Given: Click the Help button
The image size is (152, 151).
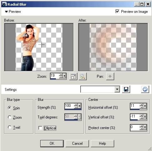Looking at the screenshot, I should point(102,143).
